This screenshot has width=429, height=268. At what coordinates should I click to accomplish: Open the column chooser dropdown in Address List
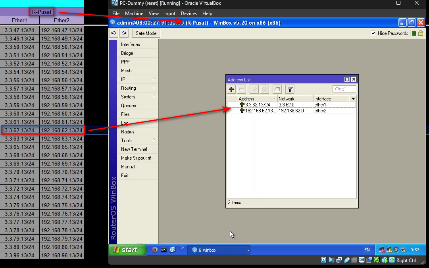(353, 98)
